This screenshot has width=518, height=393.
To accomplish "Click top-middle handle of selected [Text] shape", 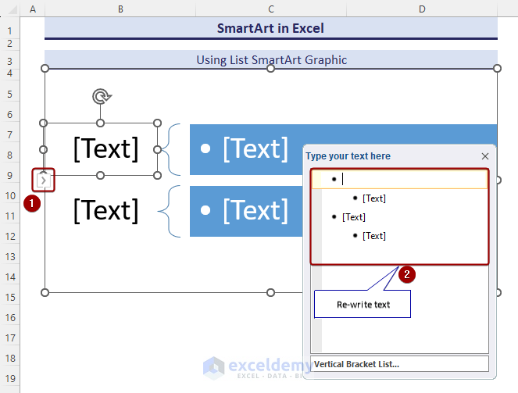I will 101,123.
